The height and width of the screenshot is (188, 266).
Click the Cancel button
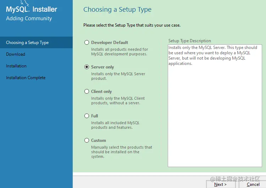tap(253, 184)
